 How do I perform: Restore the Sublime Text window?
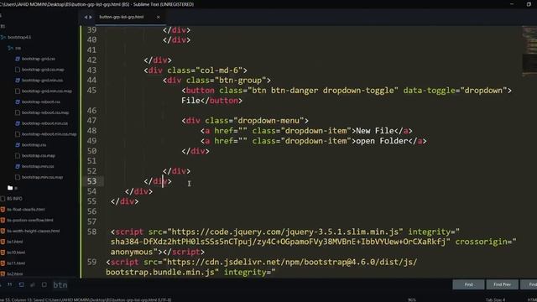[529, 4]
